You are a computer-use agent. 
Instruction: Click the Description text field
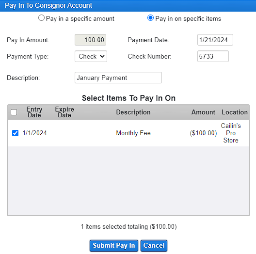[x=118, y=78]
